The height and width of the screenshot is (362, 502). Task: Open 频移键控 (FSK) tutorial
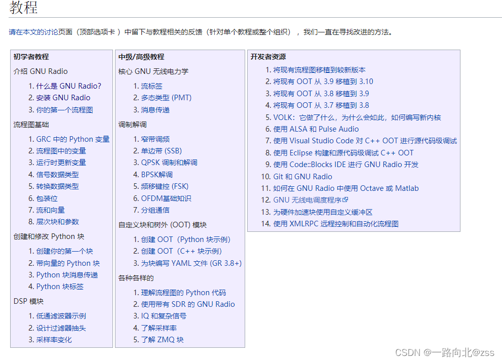click(x=165, y=186)
